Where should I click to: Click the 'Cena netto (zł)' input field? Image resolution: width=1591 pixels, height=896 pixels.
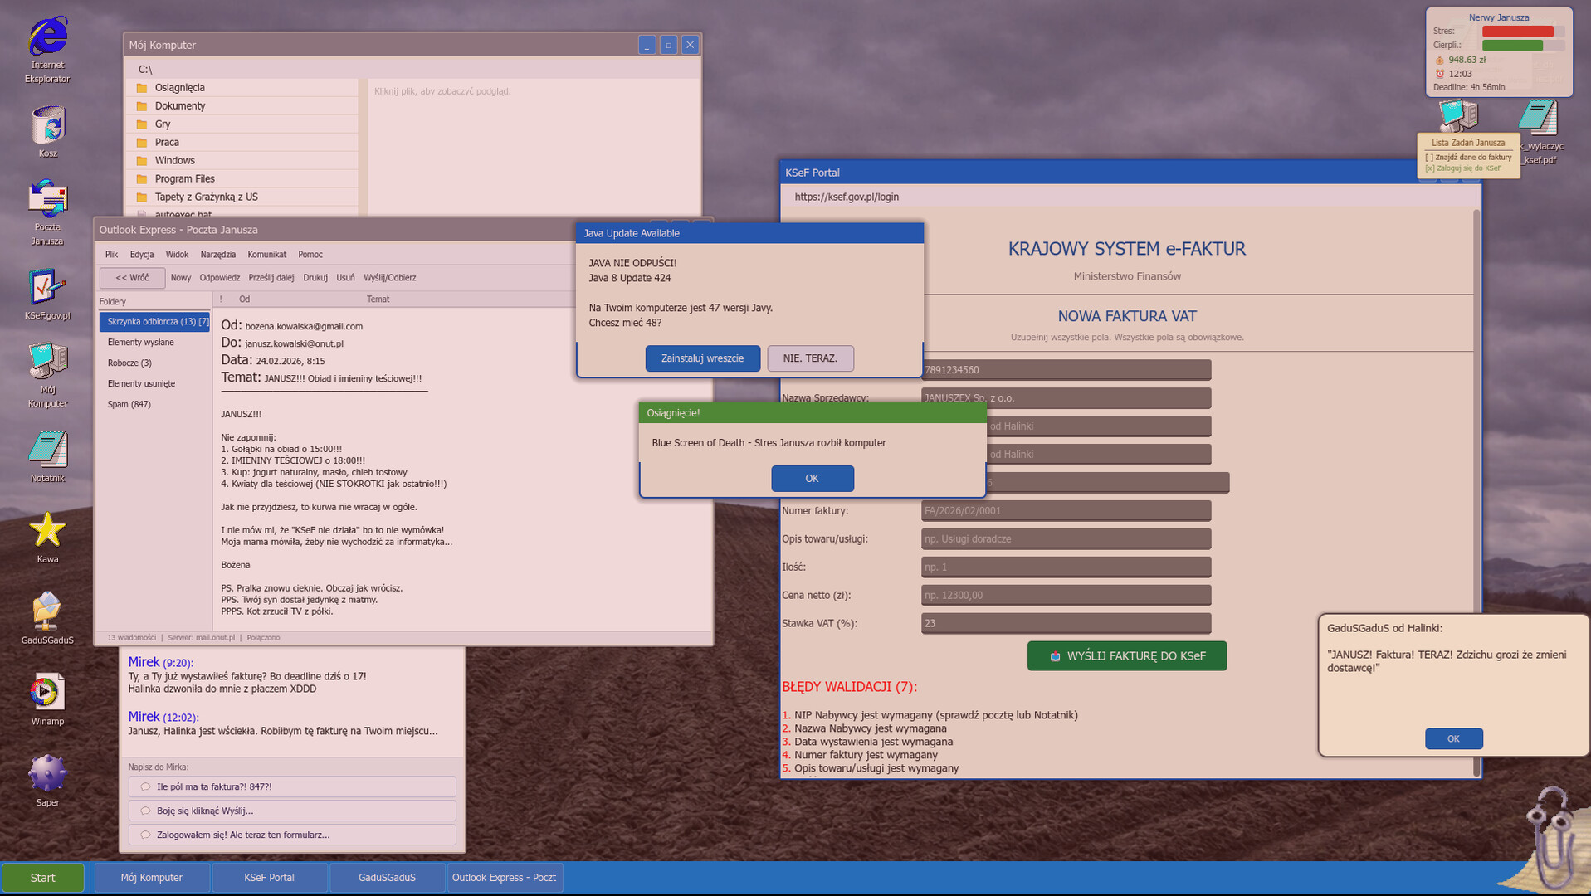tap(1066, 596)
